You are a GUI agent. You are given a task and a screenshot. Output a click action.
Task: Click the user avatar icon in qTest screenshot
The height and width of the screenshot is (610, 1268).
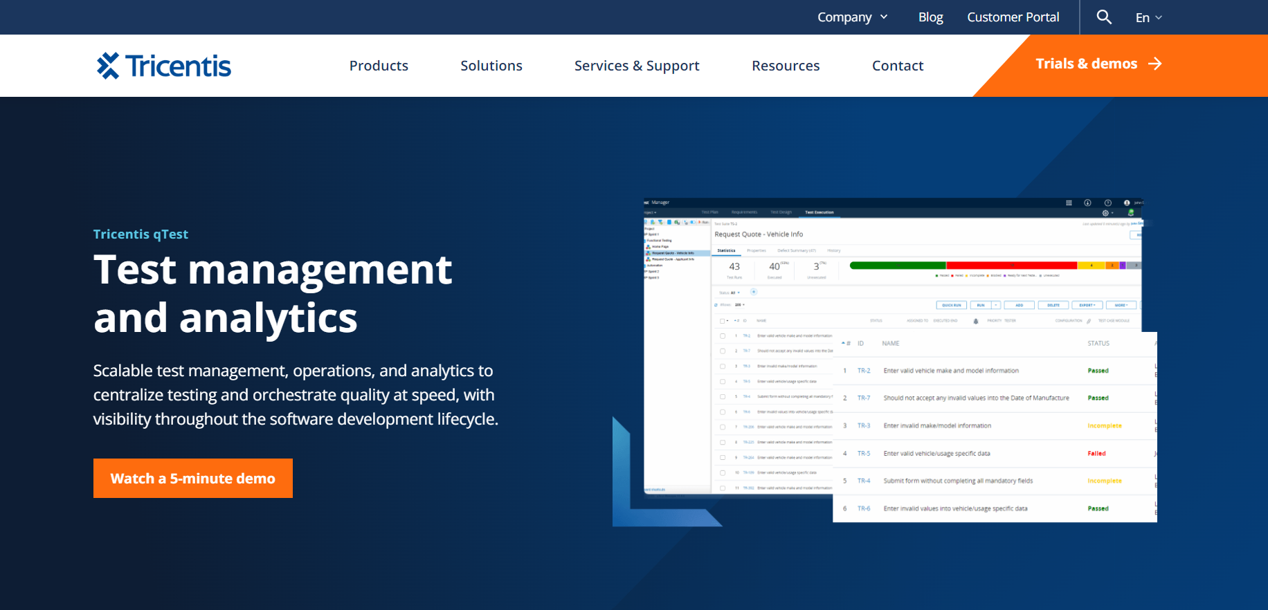[x=1127, y=203]
